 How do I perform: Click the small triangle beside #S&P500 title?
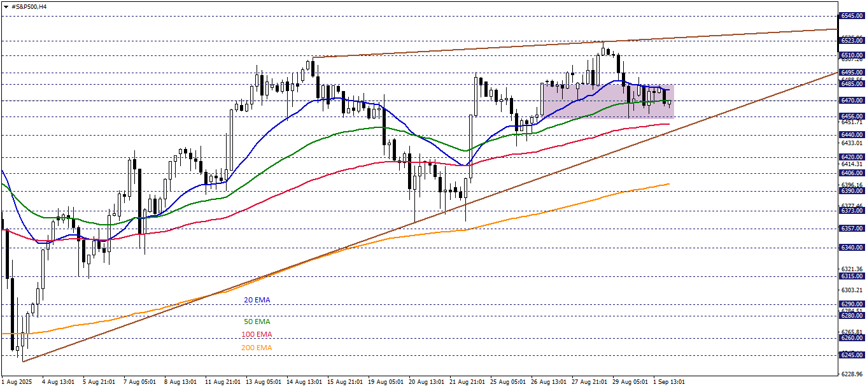[x=6, y=6]
